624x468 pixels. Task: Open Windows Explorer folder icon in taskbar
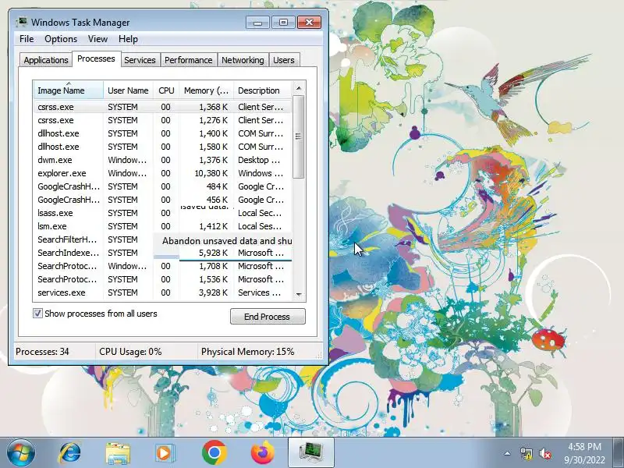click(x=118, y=453)
